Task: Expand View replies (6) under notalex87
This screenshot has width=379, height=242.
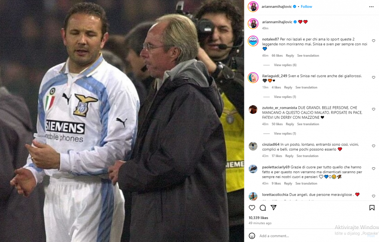Action: point(285,65)
